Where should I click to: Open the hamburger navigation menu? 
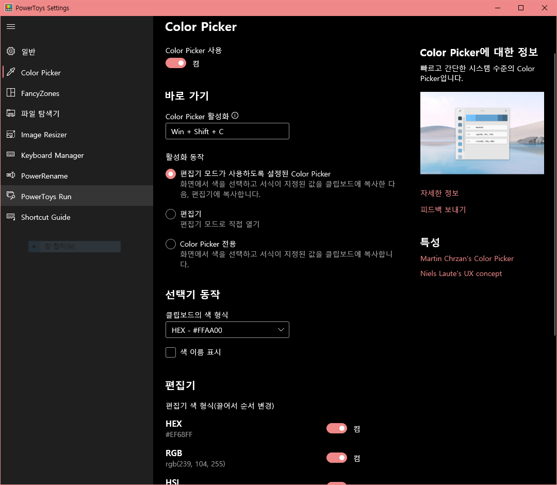11,27
